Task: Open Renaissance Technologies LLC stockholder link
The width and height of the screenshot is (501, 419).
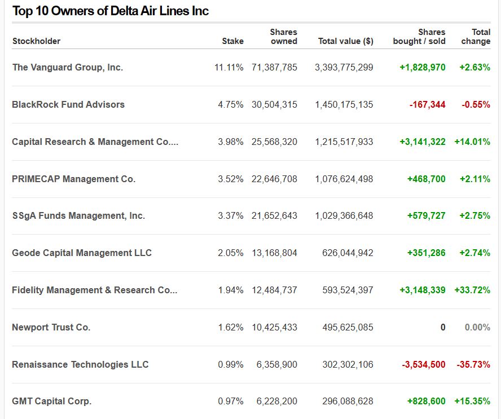Action: (x=80, y=364)
